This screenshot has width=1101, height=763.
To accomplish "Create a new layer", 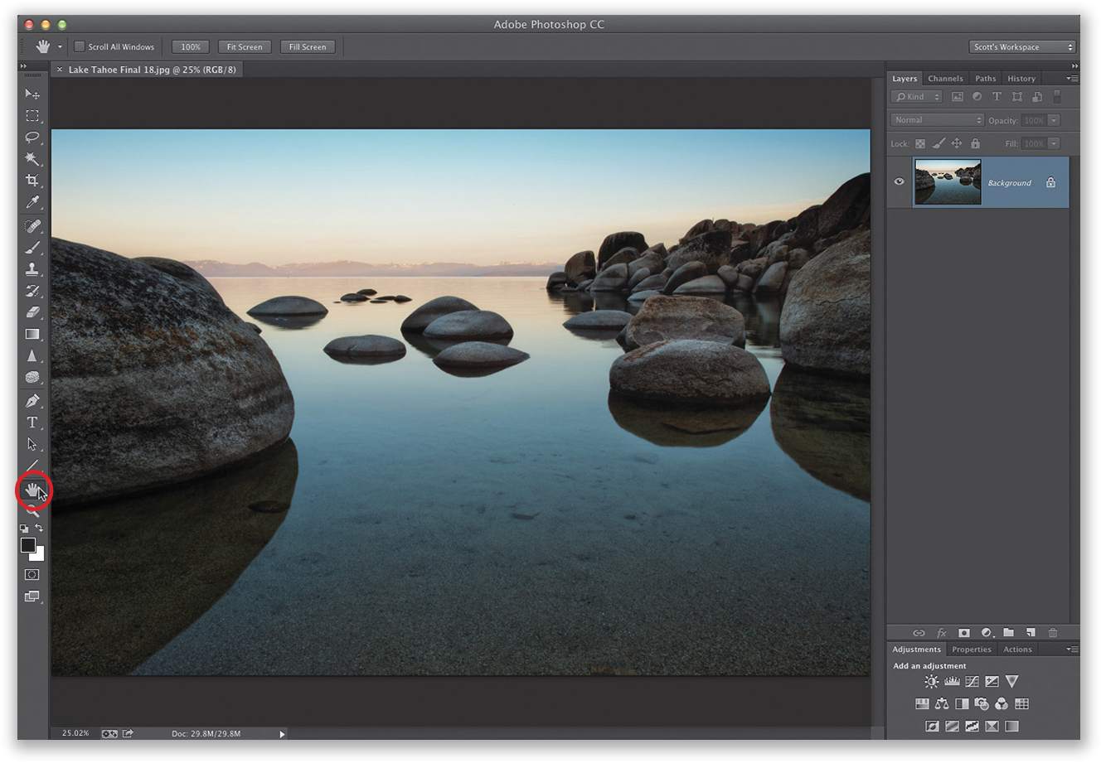I will click(1031, 633).
